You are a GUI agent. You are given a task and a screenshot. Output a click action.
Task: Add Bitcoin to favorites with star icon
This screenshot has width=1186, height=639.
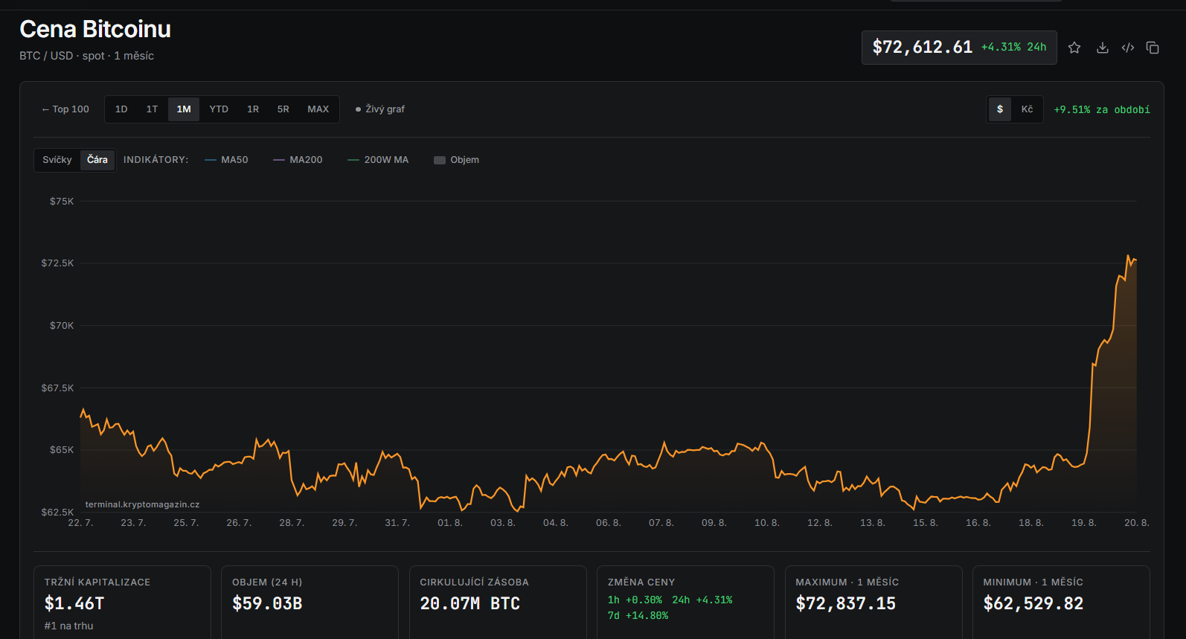1074,48
